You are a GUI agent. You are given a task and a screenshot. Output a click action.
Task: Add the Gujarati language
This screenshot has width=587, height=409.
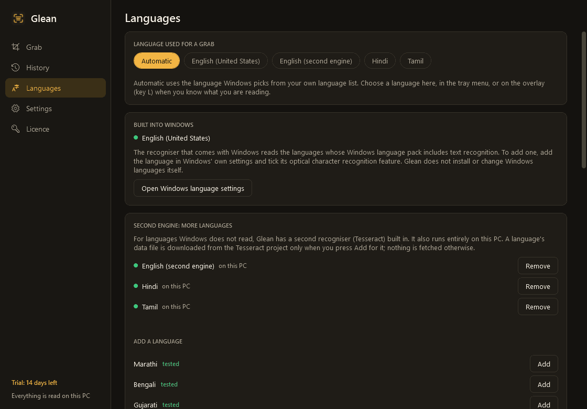544,403
